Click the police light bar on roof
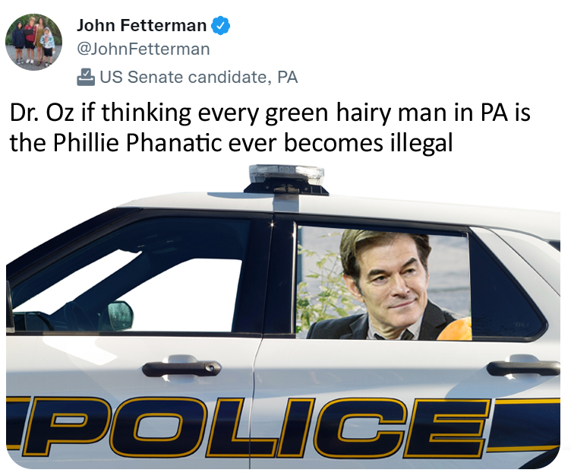The image size is (571, 476). pyautogui.click(x=286, y=179)
